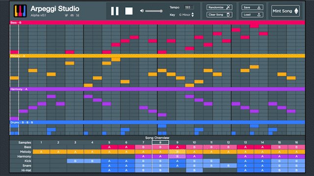Jump to measure 12 in Song Overview
Screen dimensions: 314x176
coord(228,142)
